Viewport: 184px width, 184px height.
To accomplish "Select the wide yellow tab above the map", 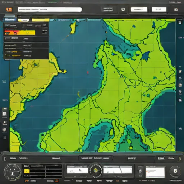I will [x=41, y=20].
